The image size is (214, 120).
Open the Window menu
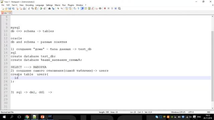coord(80,5)
